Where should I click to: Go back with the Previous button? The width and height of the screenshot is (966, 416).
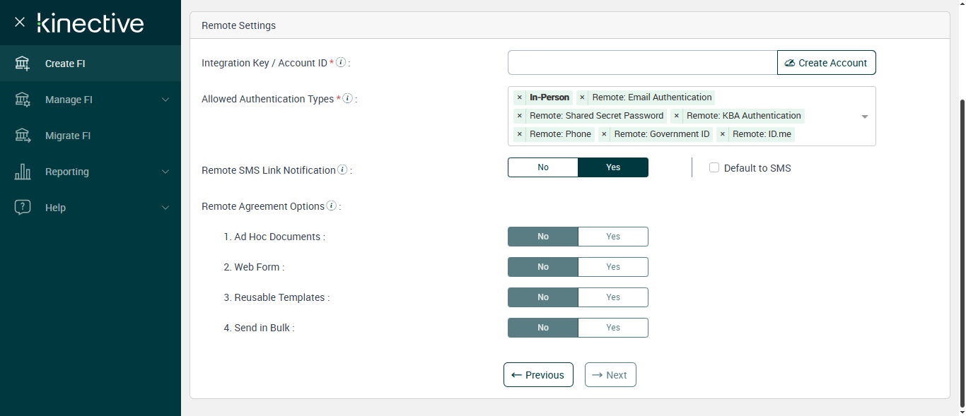(538, 375)
